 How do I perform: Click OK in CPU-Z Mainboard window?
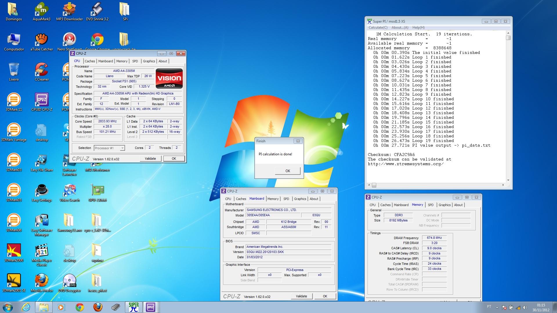pos(325,296)
